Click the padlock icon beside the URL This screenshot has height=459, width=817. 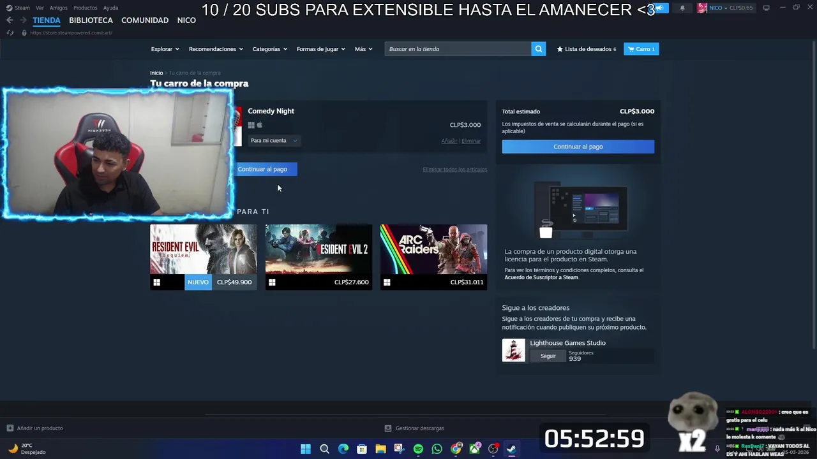point(24,33)
